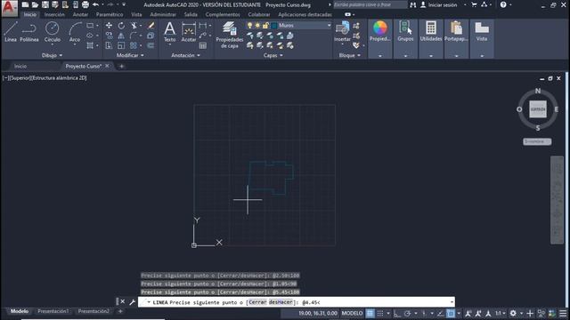Click the Acotar dimension tool

189,32
